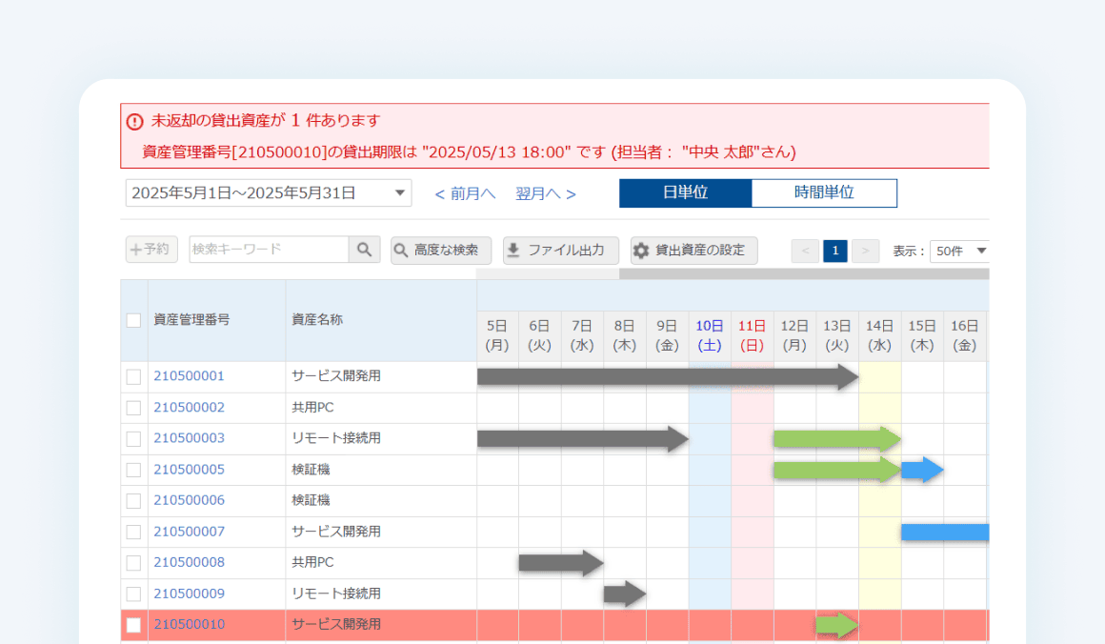Click the magnifier search icon button
This screenshot has width=1105, height=644.
click(364, 250)
